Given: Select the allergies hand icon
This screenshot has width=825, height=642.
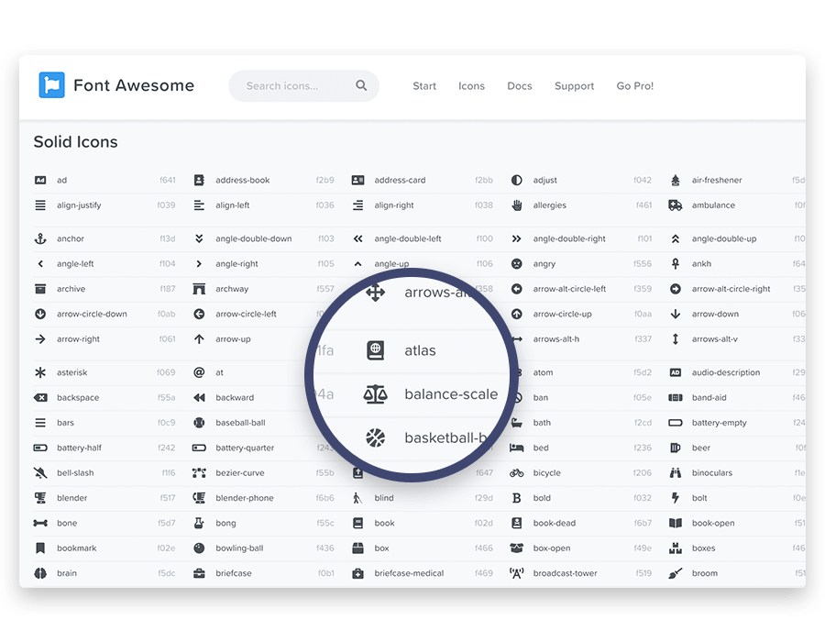Looking at the screenshot, I should point(517,205).
